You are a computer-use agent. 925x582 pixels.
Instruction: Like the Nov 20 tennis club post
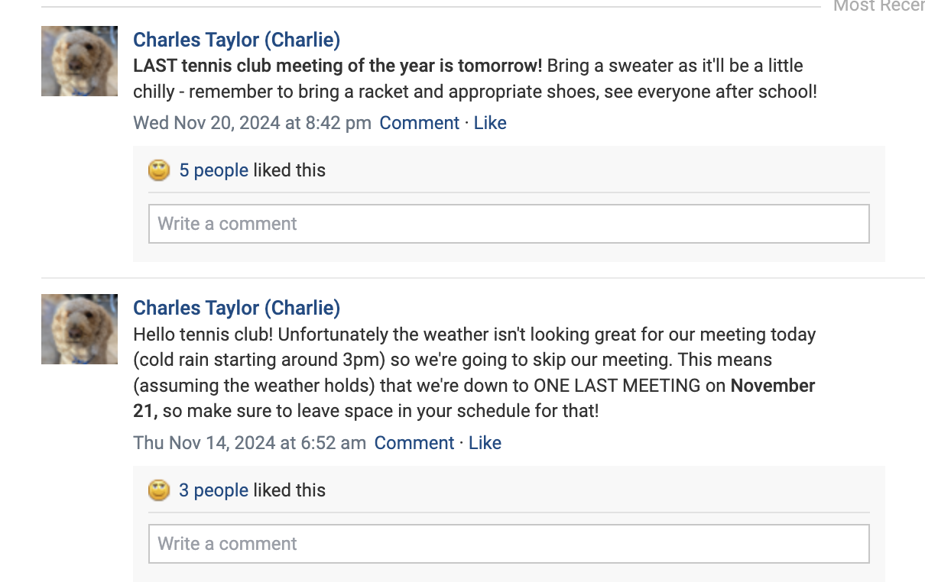tap(490, 123)
